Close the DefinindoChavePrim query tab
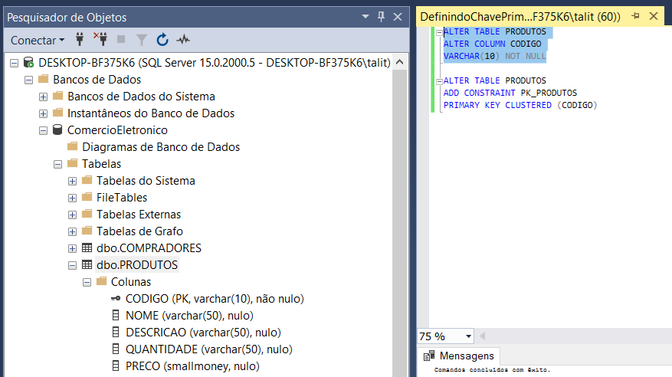The height and width of the screenshot is (377, 672). coord(654,16)
